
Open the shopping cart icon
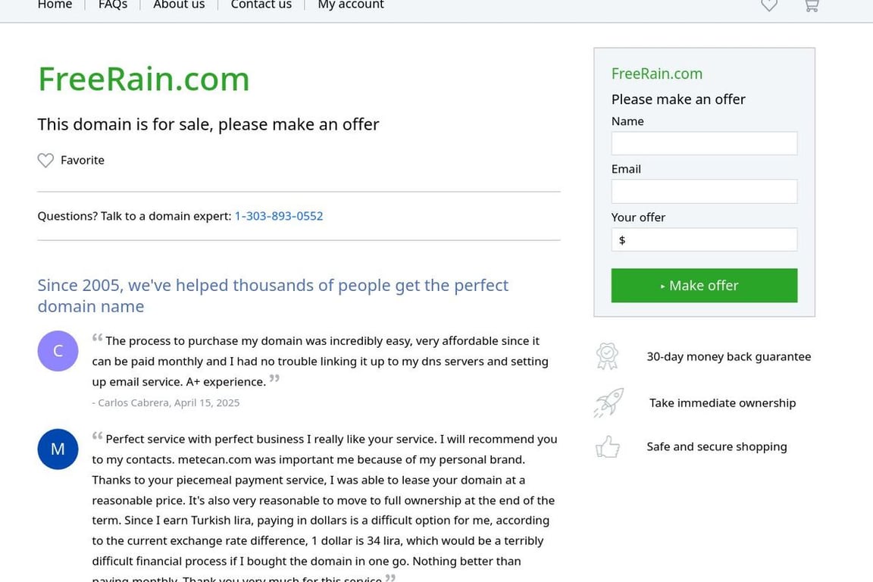(x=812, y=5)
